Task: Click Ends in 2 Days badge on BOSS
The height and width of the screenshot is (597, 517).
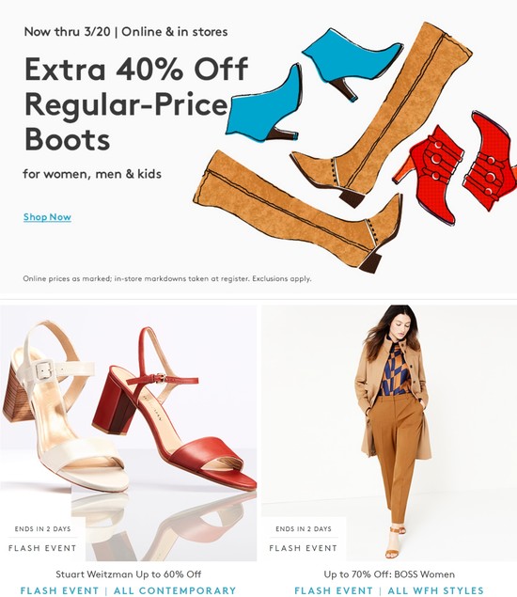Action: point(304,529)
